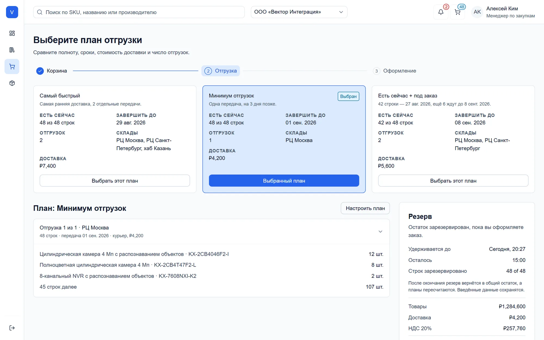Click the Менеджер по закупкам role text
Screen dimensions: 544x340
[x=511, y=16]
